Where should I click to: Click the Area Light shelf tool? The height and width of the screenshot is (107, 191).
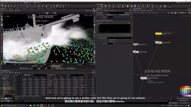tap(110, 6)
